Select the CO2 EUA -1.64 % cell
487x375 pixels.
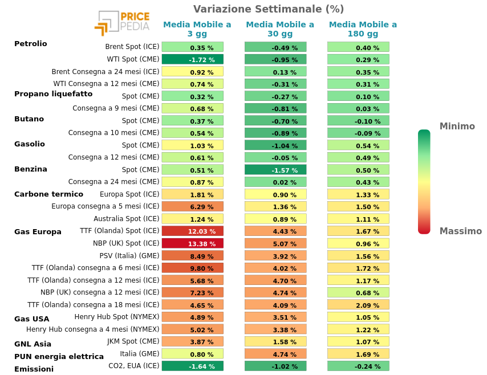coord(193,366)
